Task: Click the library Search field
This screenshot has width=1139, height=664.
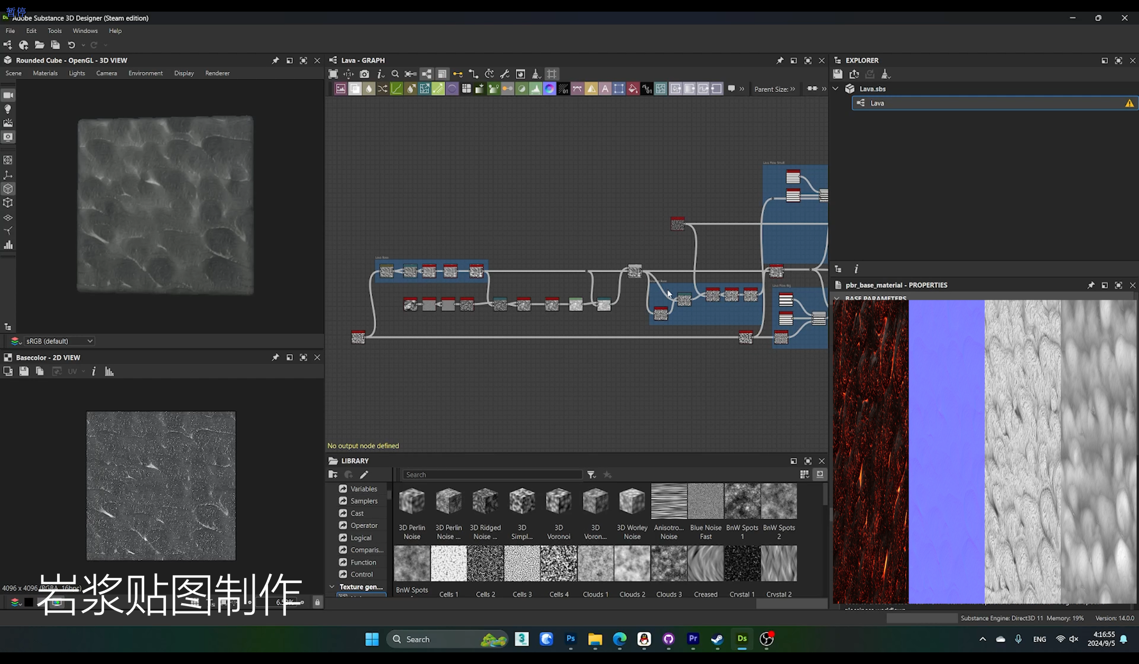Action: (492, 475)
